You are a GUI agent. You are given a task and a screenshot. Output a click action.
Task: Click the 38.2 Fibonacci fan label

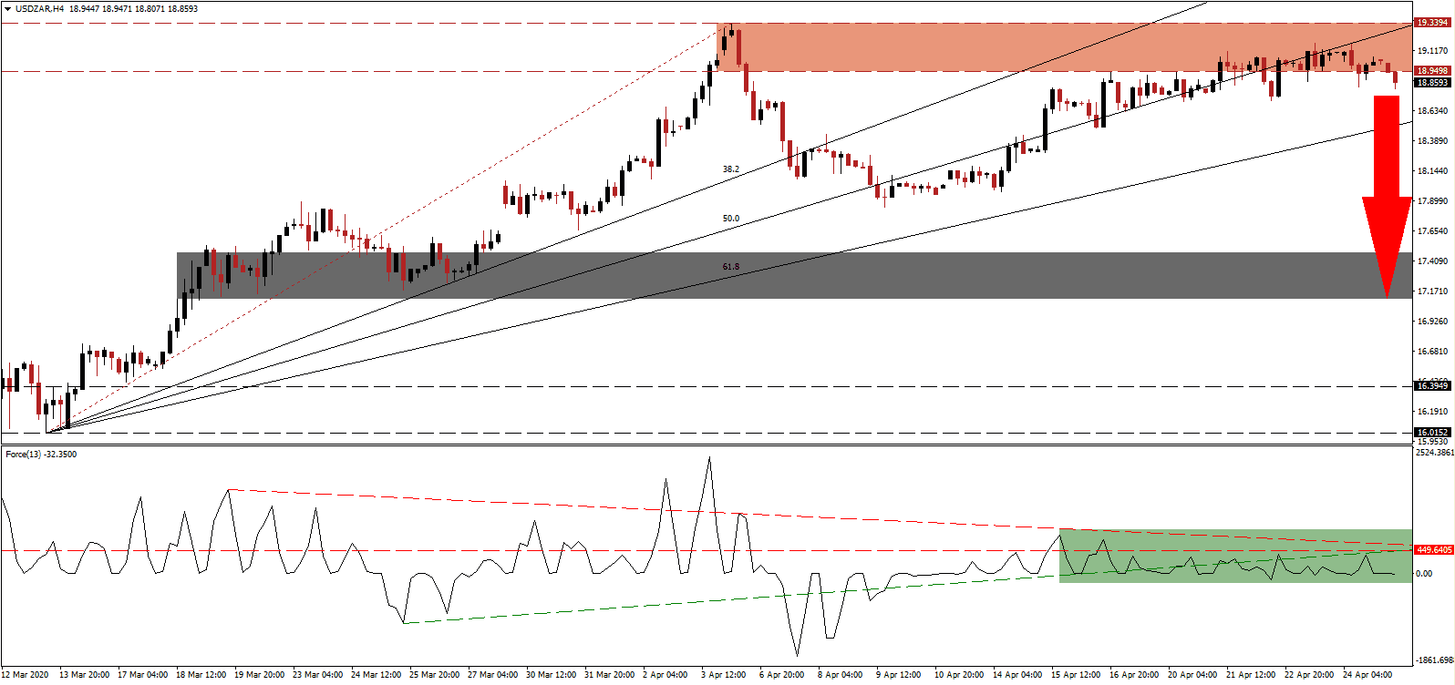coord(730,169)
